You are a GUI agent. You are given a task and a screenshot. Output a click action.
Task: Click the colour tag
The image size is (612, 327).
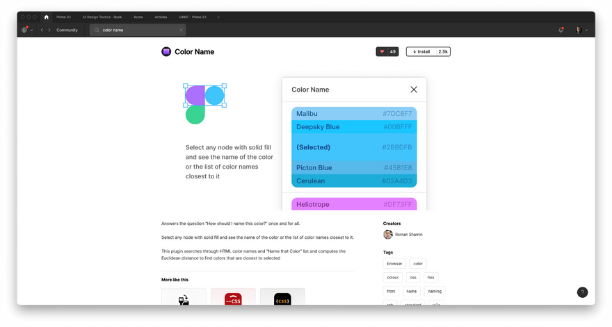393,278
